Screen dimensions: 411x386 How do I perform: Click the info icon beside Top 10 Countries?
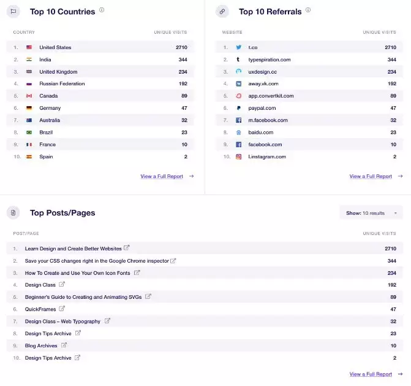[x=102, y=10]
